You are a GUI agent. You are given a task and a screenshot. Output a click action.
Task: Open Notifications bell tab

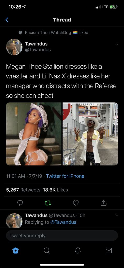78,250
